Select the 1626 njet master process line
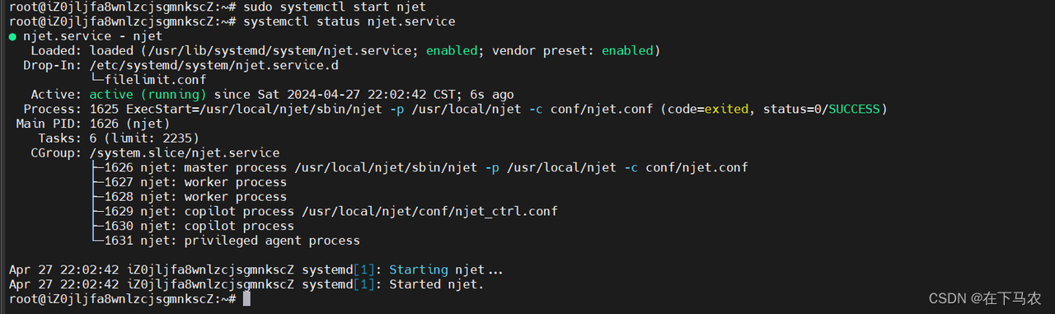The height and width of the screenshot is (314, 1055). pos(426,167)
